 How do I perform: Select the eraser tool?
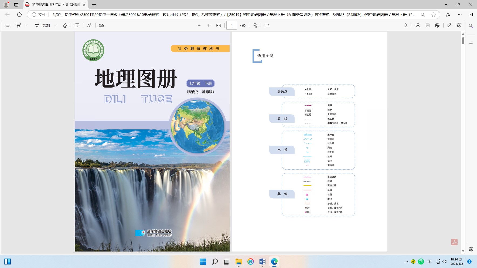[x=65, y=25]
